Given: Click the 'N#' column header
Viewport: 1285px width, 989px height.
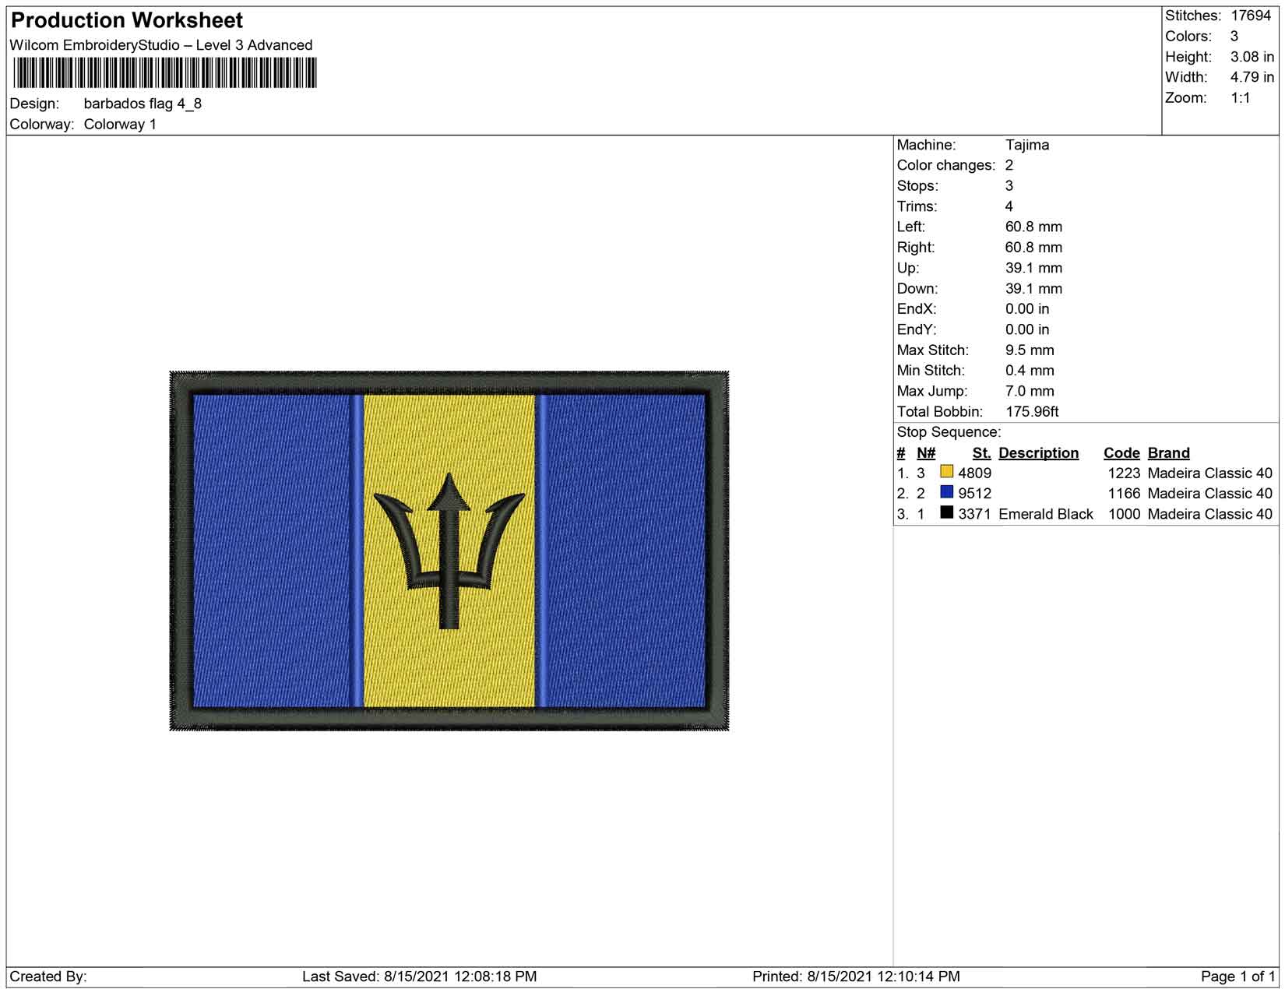Looking at the screenshot, I should [926, 453].
